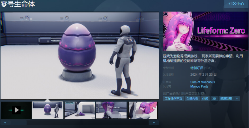This screenshot has width=249, height=128.
Task: Open the 社区中心 community hub button
Action: coord(236,4)
